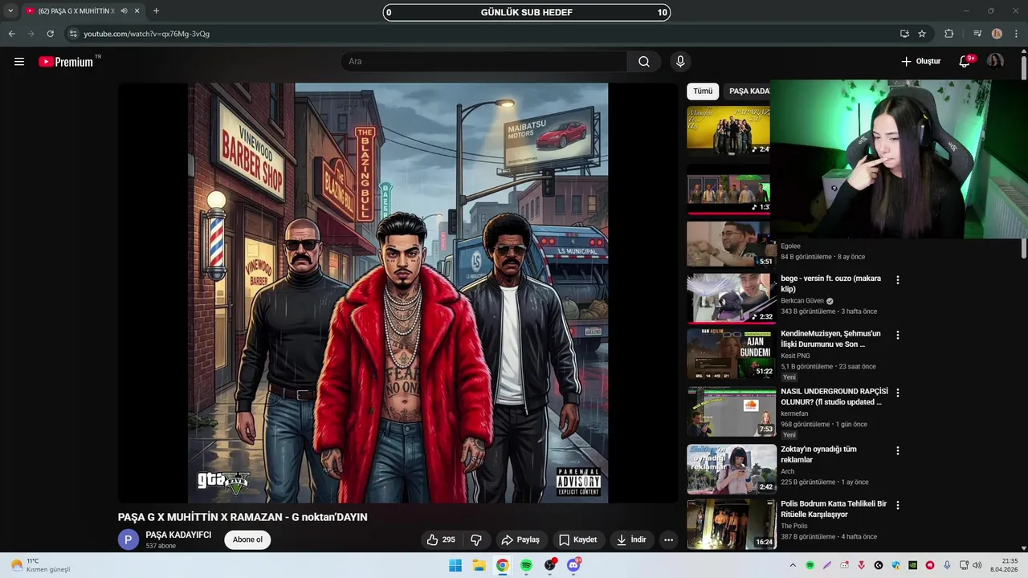
Task: Open options for KendineMuzisyen video
Action: pyautogui.click(x=898, y=336)
